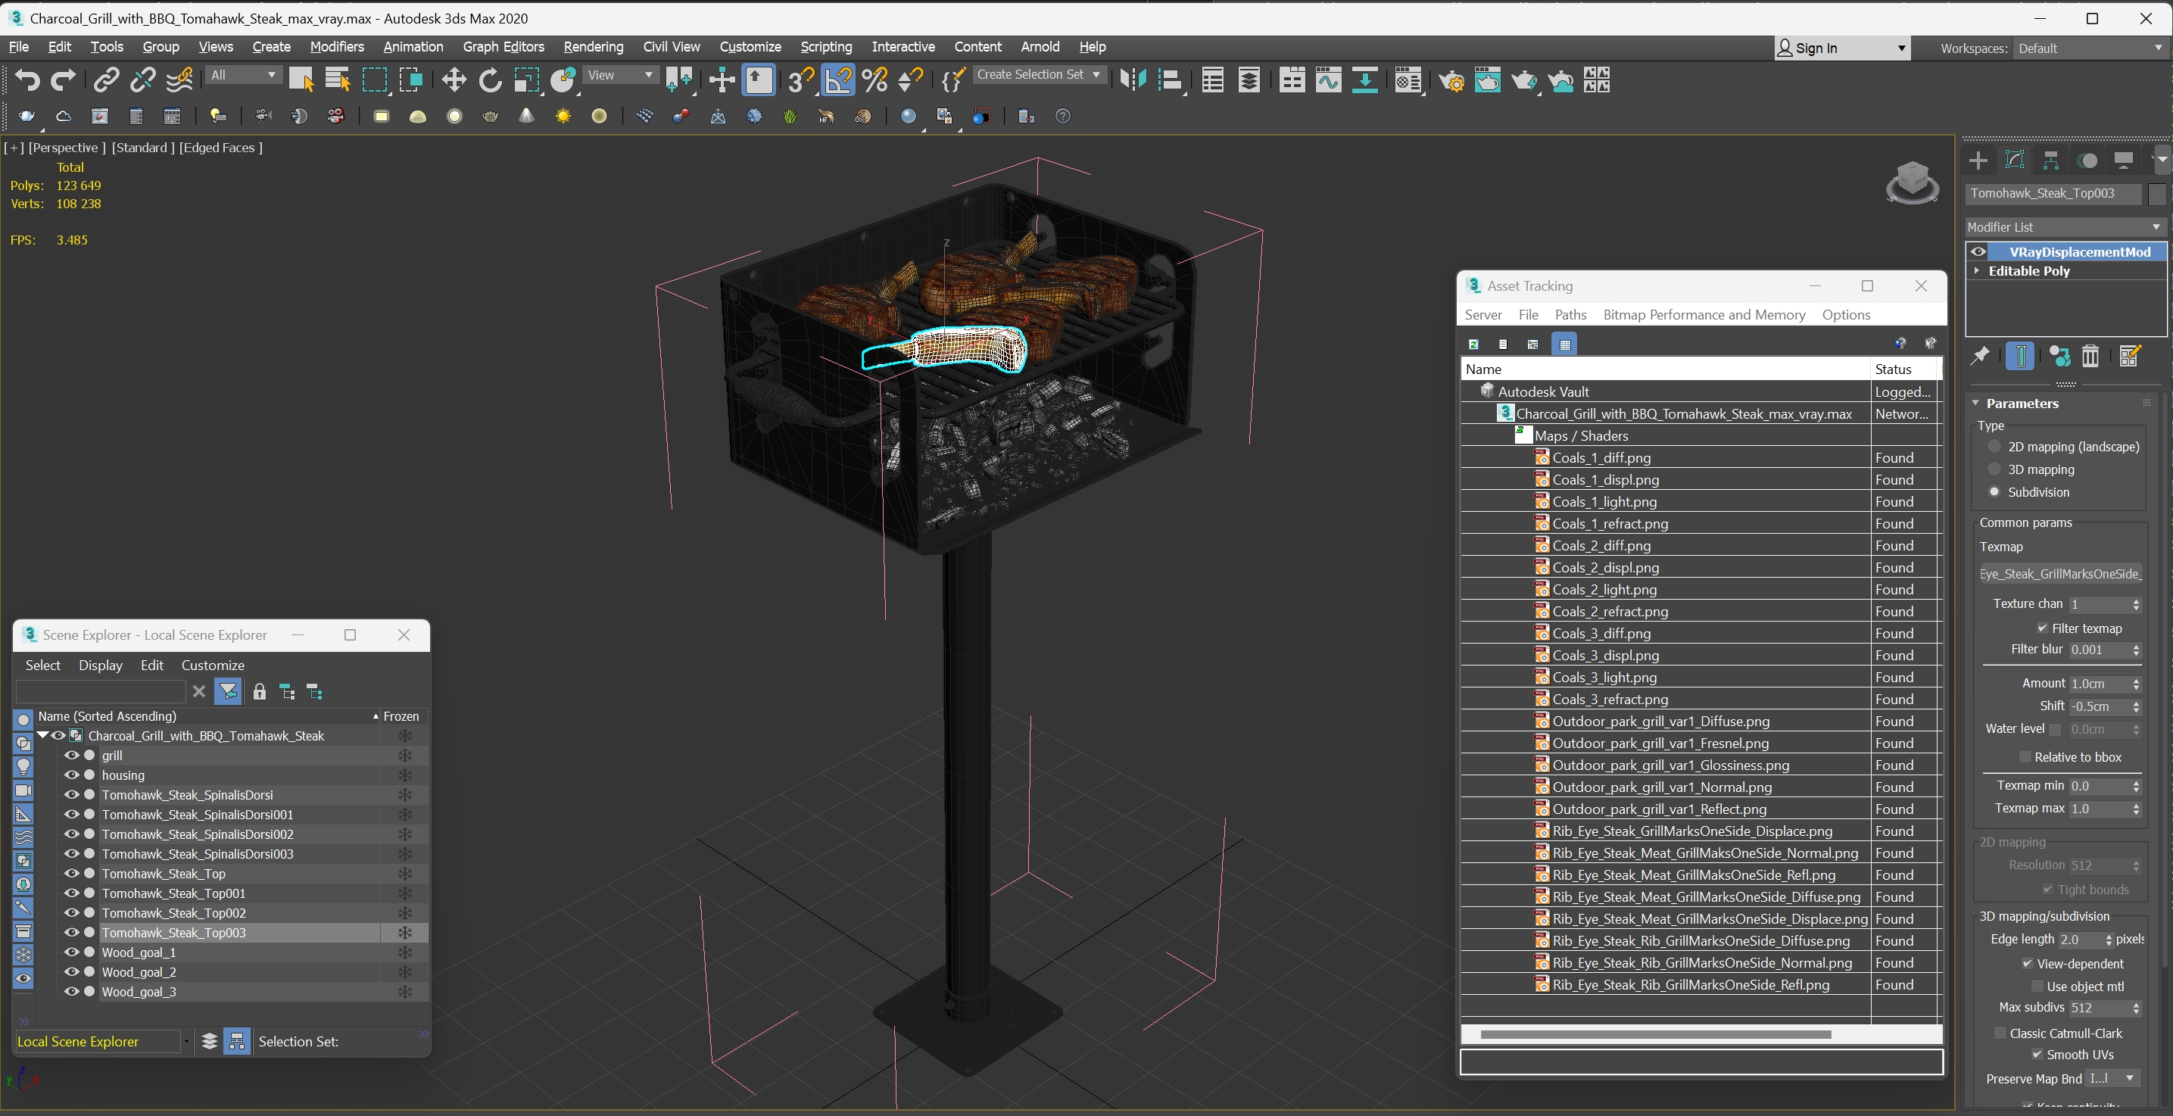Screen dimensions: 2173x1116
Task: Click the Amount spinner arrows
Action: (x=2136, y=683)
